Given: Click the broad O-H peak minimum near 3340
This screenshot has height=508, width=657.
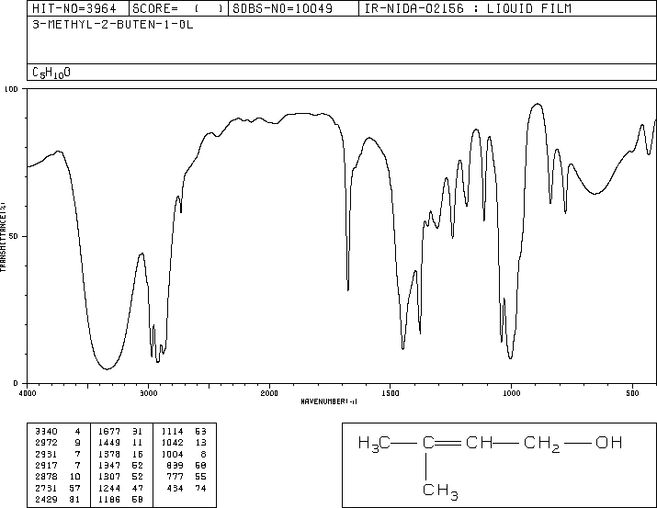Looking at the screenshot, I should tap(107, 369).
